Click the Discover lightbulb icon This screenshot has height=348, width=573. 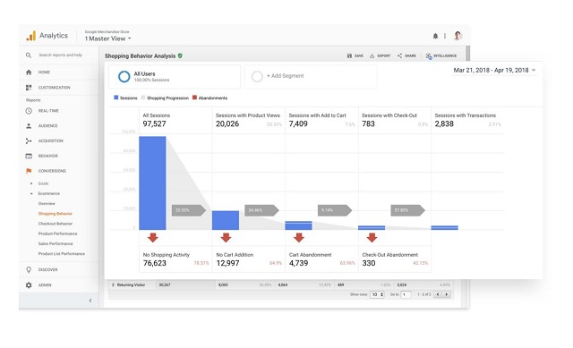(29, 270)
